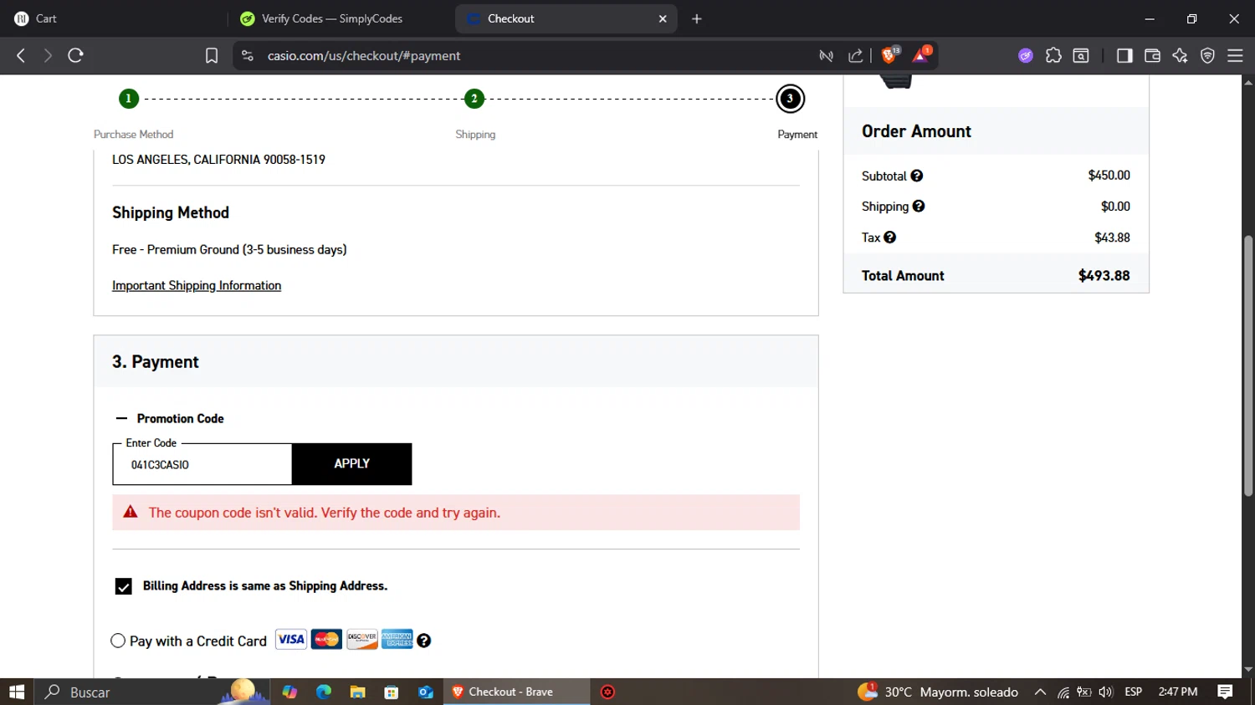The height and width of the screenshot is (705, 1255).
Task: Open the network tray icon
Action: pos(1063,692)
